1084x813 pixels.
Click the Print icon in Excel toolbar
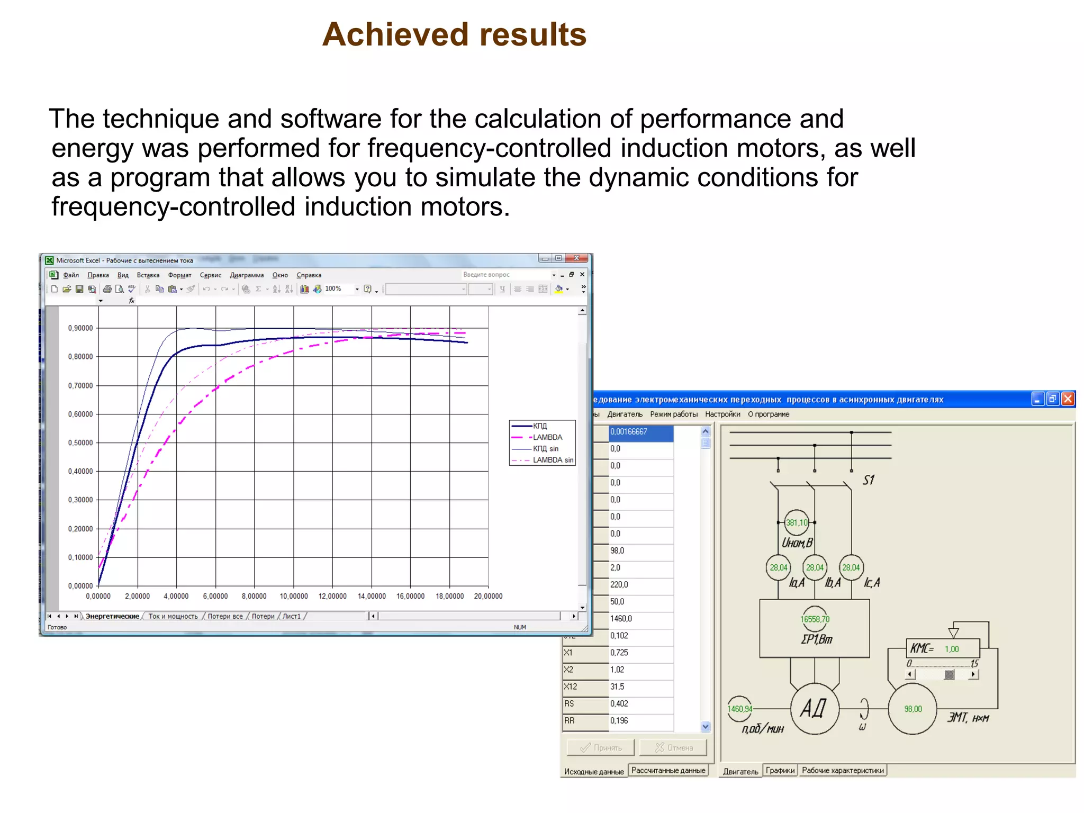click(107, 289)
